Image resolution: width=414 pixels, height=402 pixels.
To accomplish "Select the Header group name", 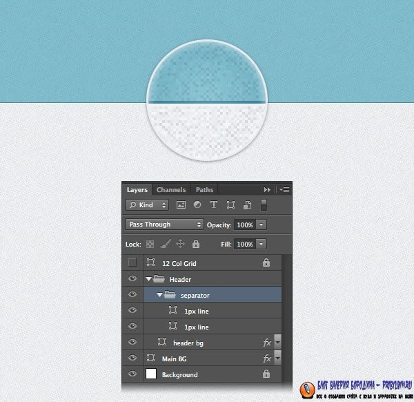I will pyautogui.click(x=180, y=279).
